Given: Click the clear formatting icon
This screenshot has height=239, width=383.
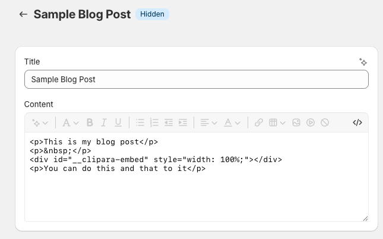Looking at the screenshot, I should (325, 122).
